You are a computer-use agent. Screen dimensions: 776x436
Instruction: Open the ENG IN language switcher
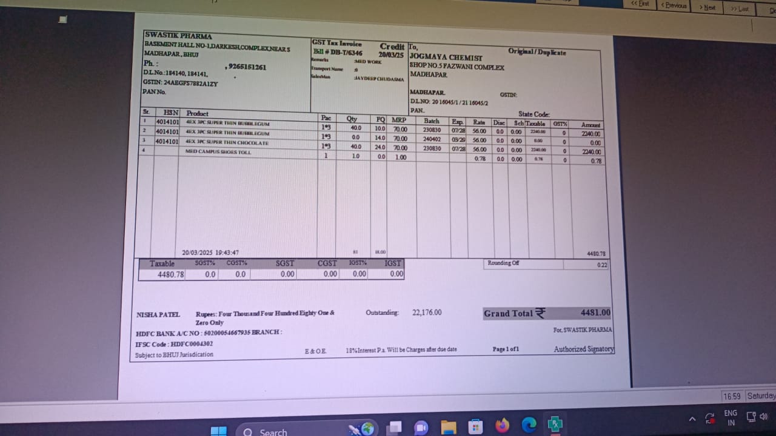(731, 417)
